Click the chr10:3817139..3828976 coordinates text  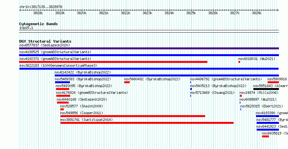pos(41,7)
